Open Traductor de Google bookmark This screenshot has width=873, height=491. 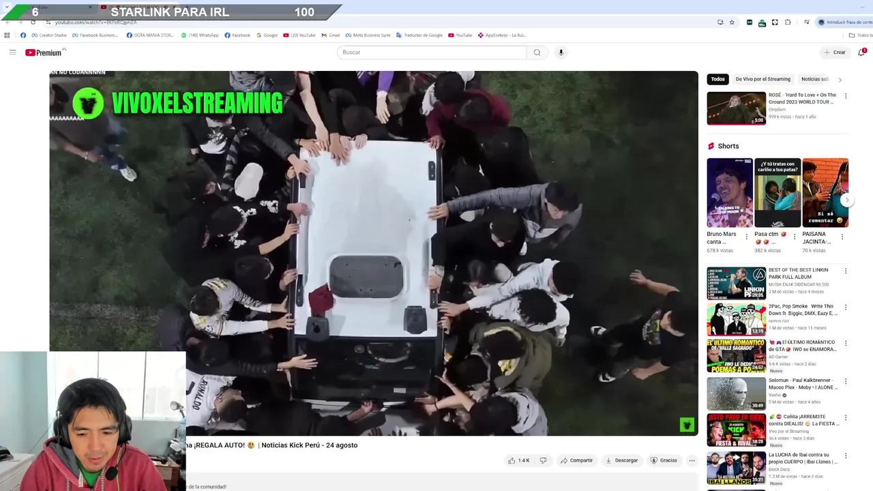point(419,35)
